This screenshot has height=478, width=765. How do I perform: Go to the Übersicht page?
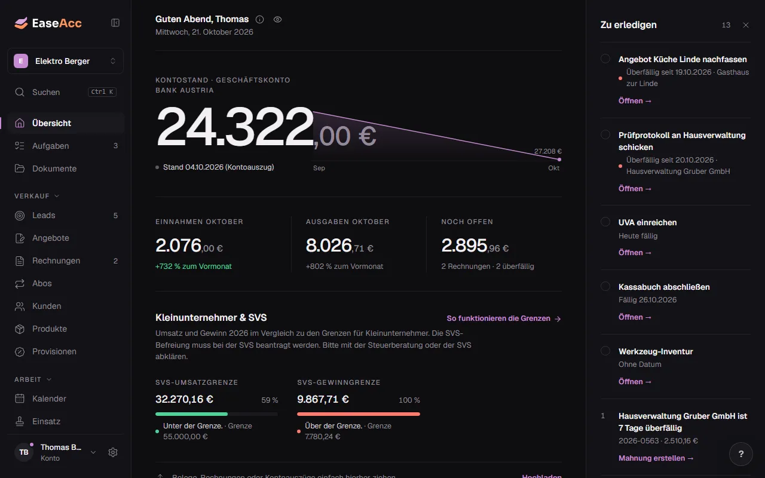(x=65, y=123)
